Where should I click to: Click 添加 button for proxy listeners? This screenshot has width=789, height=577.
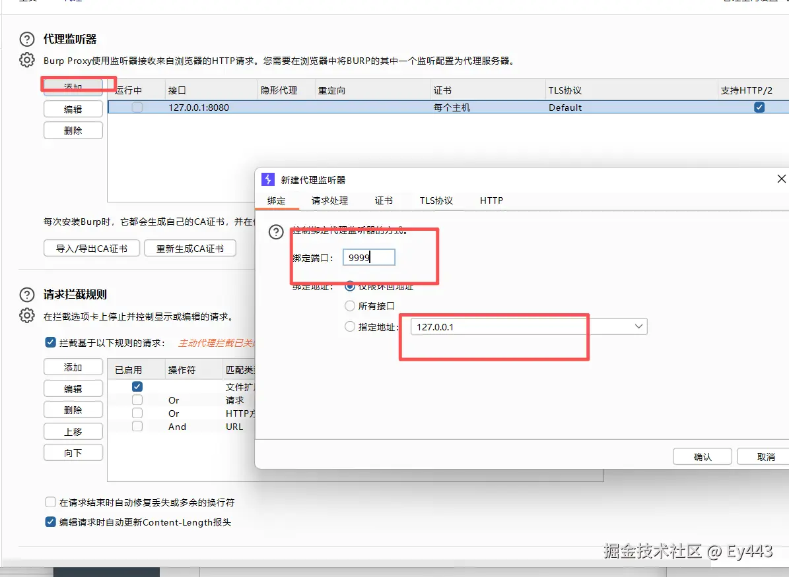pyautogui.click(x=73, y=88)
